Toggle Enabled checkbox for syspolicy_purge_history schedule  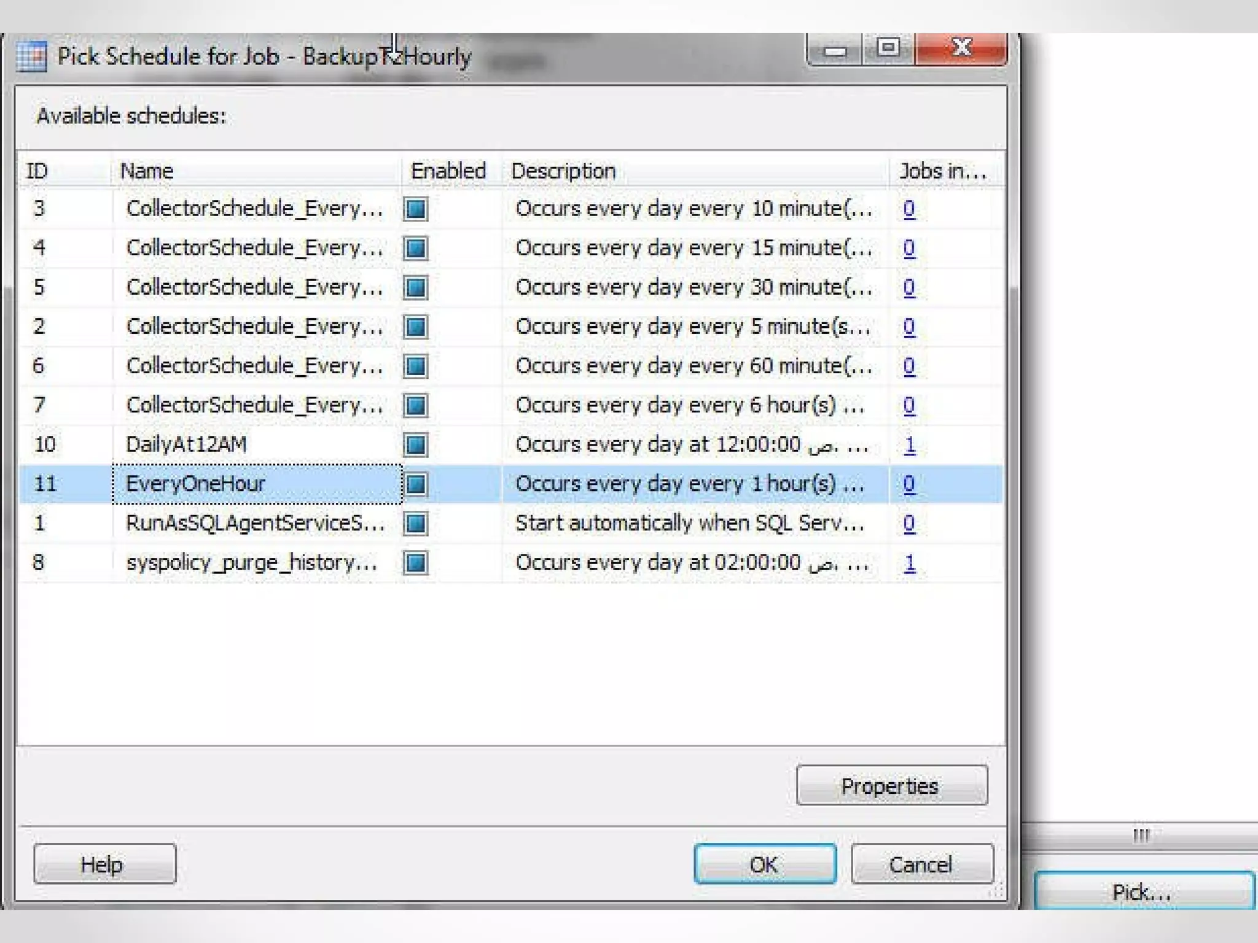416,563
